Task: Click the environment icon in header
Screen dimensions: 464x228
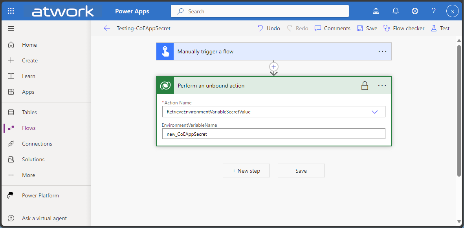Action: [x=376, y=11]
